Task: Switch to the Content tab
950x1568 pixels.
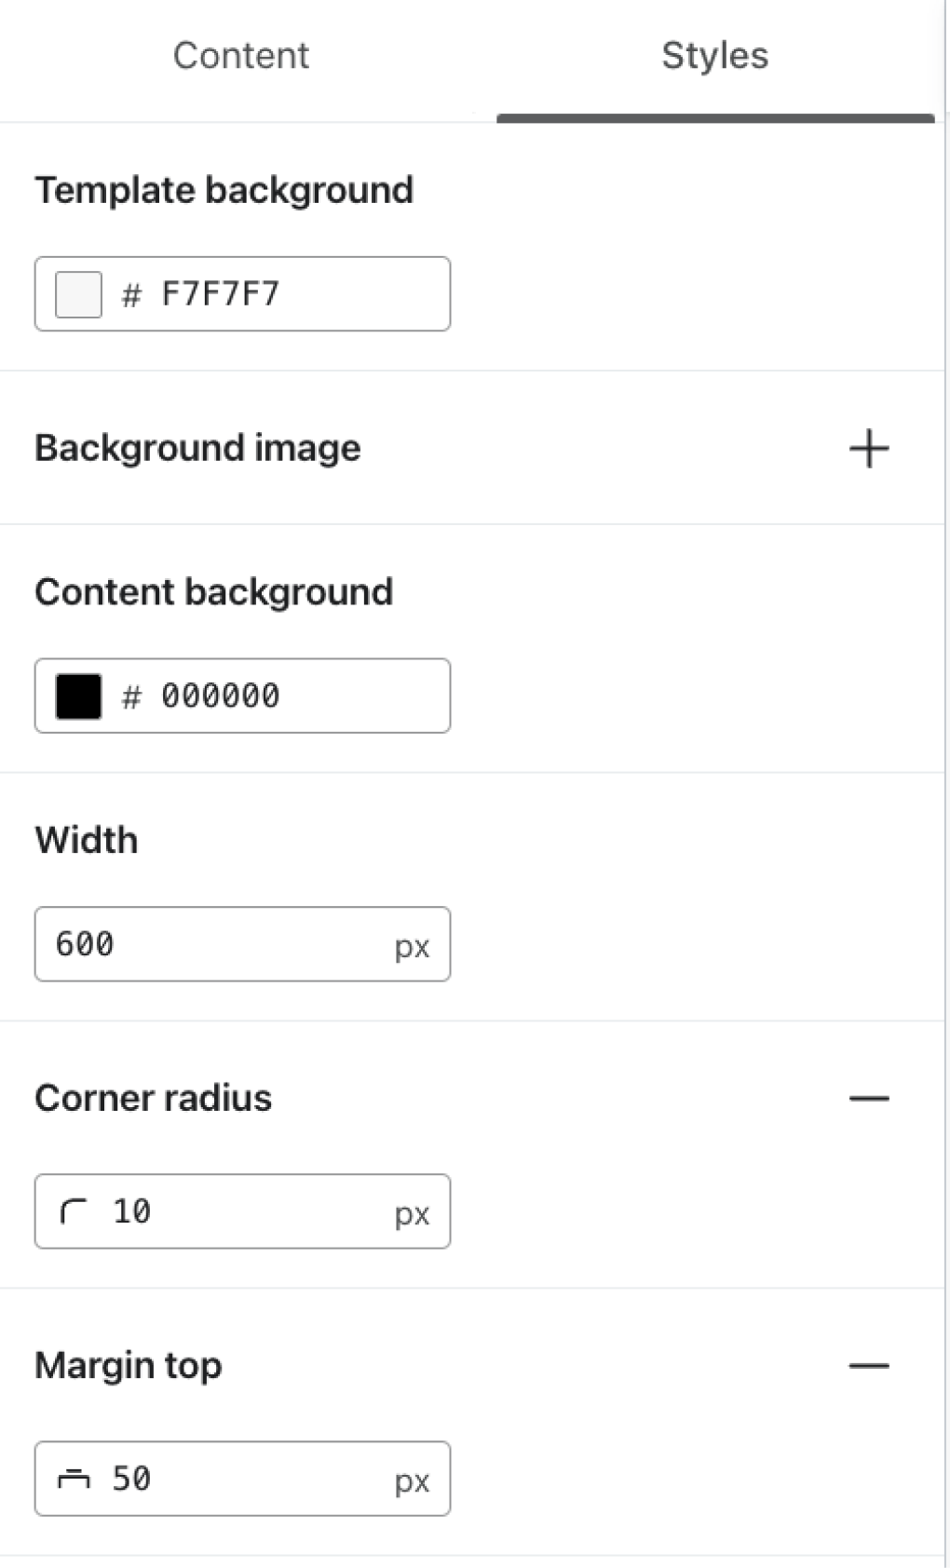Action: coord(240,56)
